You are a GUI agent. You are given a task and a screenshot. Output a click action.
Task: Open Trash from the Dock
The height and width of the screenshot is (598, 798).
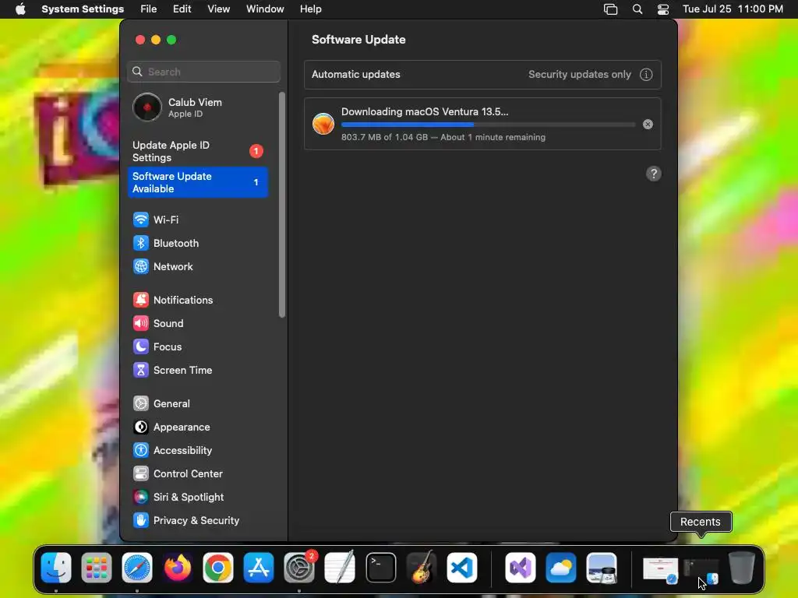click(742, 568)
